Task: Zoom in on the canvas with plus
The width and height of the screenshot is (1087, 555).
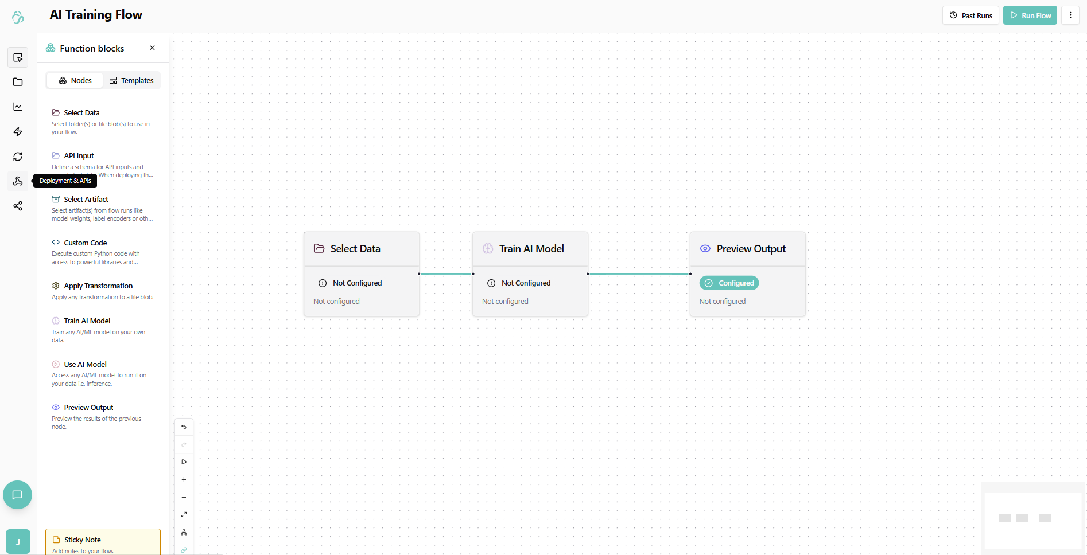Action: pyautogui.click(x=184, y=479)
